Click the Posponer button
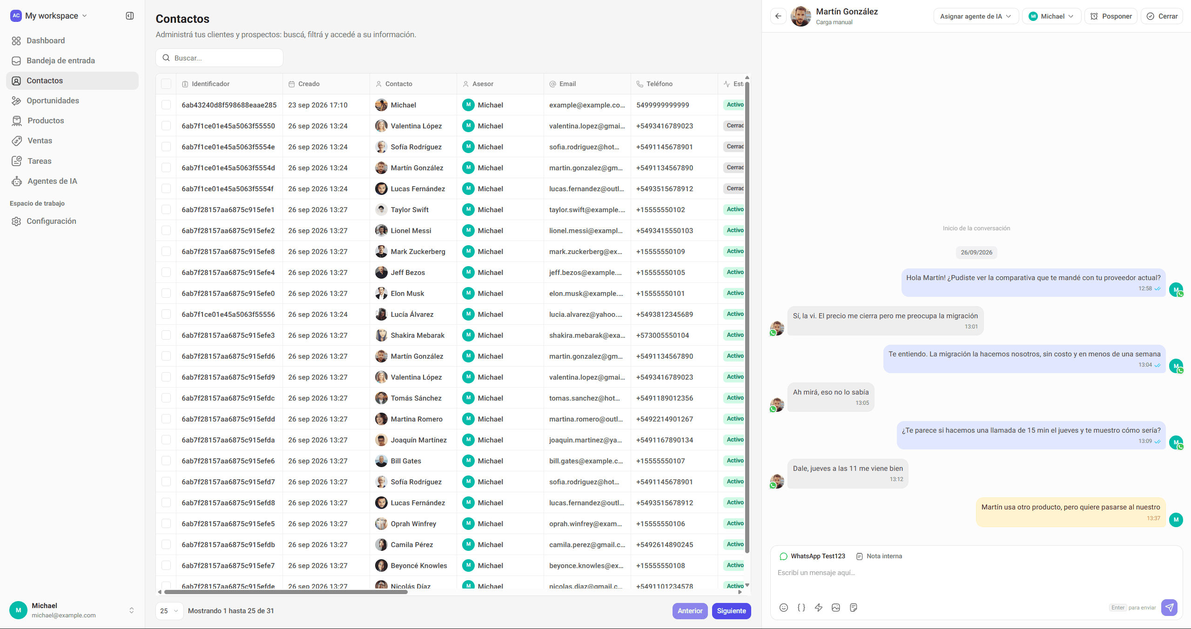The image size is (1191, 629). pos(1111,16)
